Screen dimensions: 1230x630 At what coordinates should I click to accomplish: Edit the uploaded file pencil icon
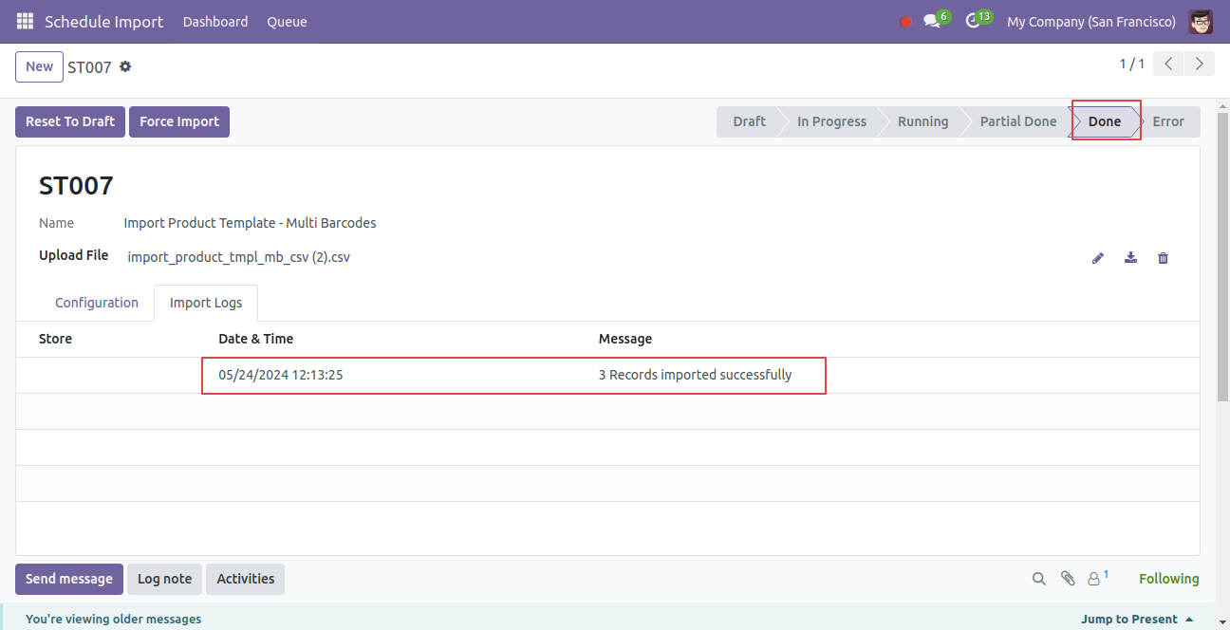tap(1098, 258)
